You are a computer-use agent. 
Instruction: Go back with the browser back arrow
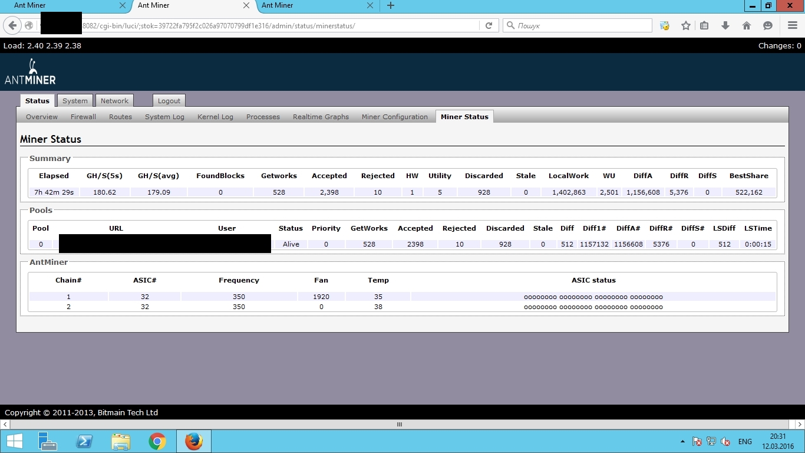[12, 25]
